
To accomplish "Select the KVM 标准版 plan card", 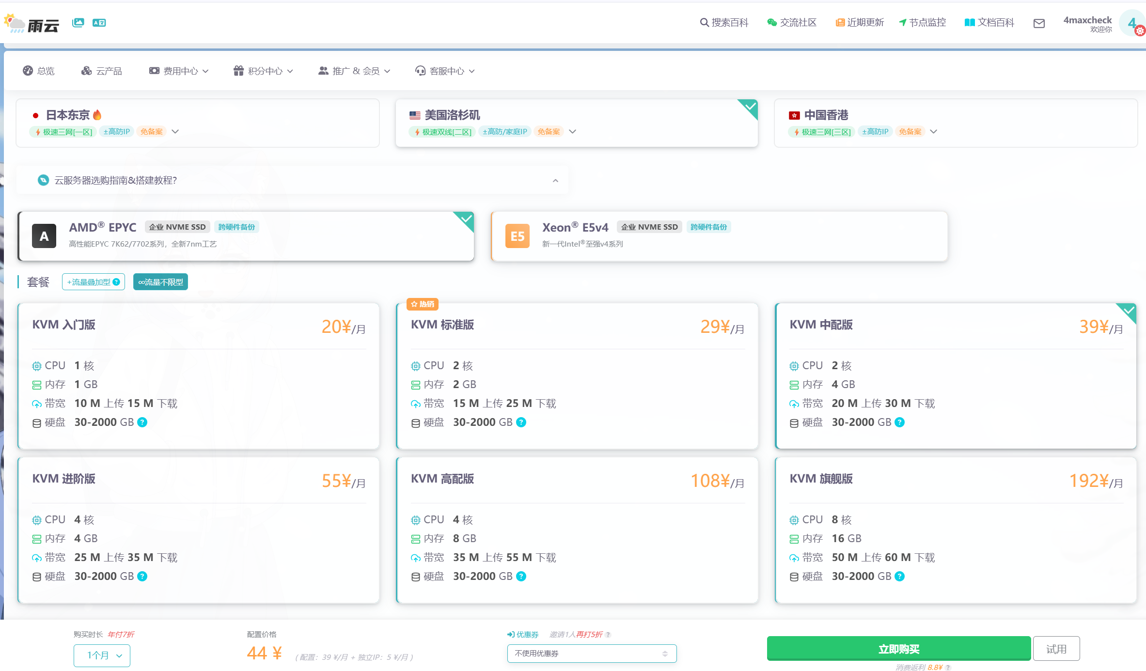I will (x=577, y=375).
